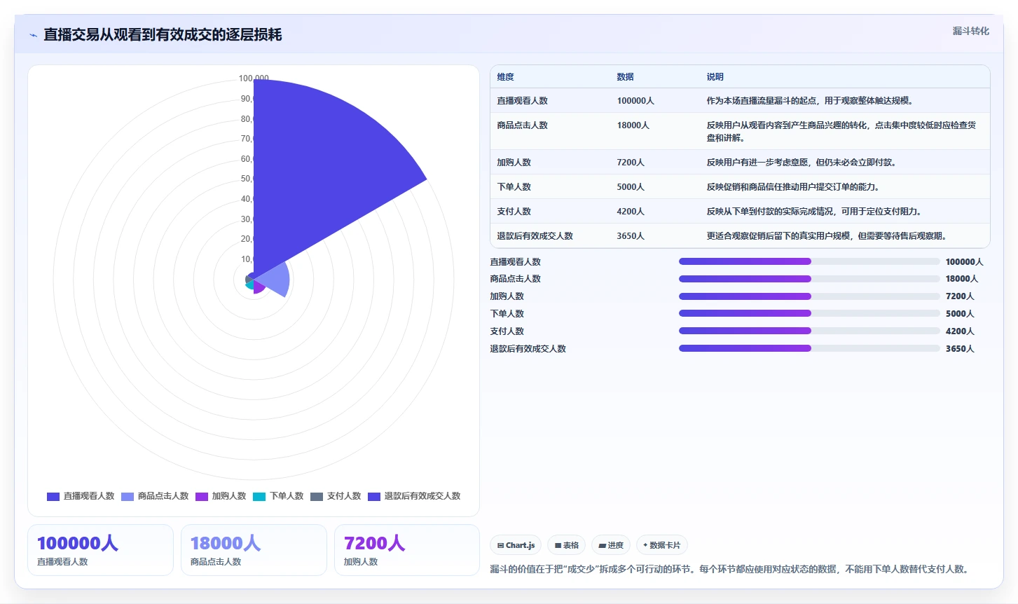Click the Chart.js tag chip
1018x604 pixels.
[x=516, y=545]
